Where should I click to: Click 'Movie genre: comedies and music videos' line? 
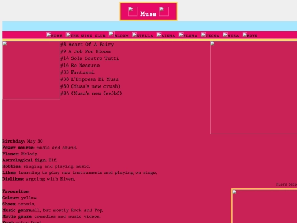pos(51,216)
